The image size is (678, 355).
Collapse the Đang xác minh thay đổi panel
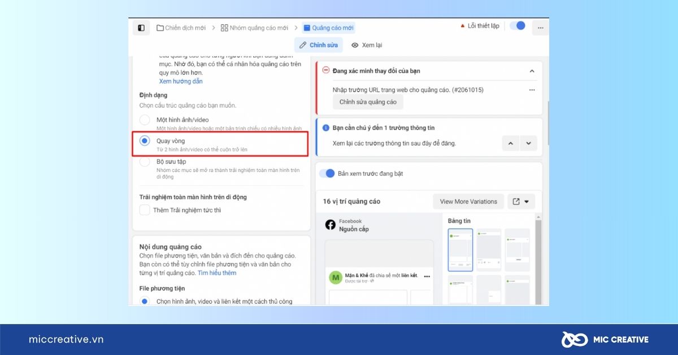point(532,71)
